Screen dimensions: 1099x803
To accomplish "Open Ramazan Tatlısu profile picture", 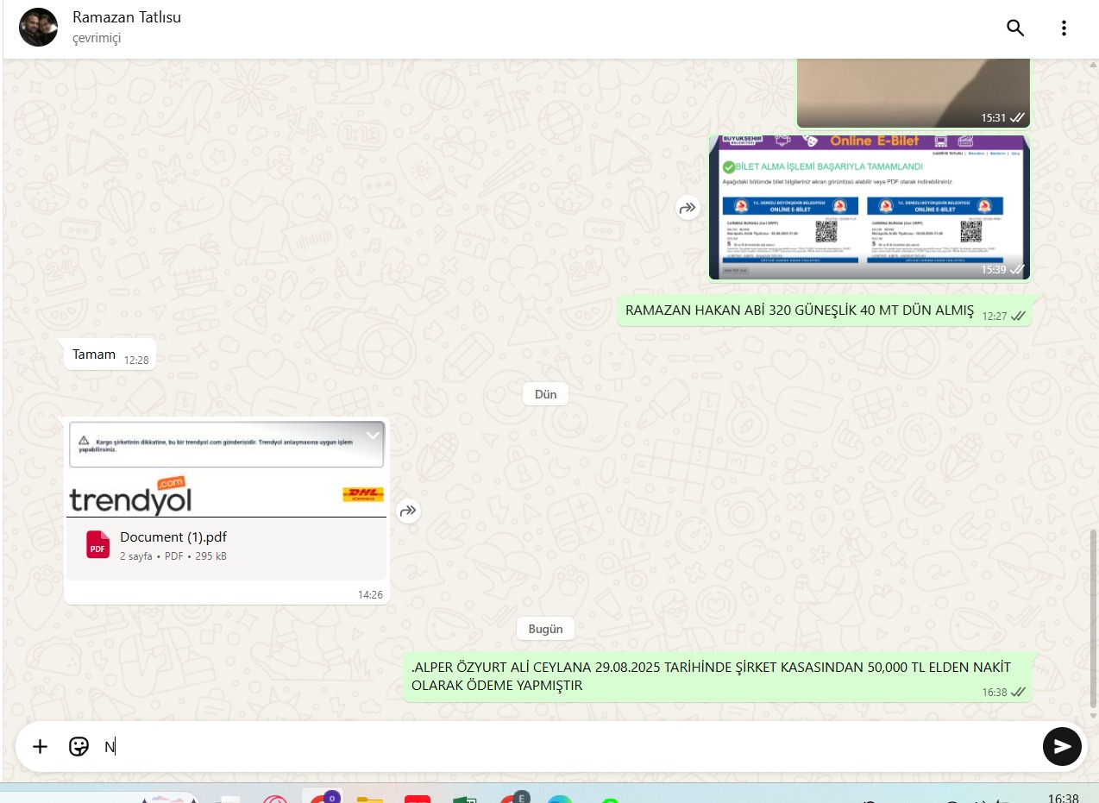I will click(x=39, y=28).
